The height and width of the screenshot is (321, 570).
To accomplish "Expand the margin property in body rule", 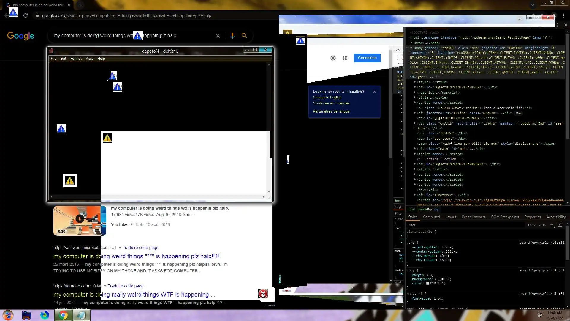I will click(427, 275).
